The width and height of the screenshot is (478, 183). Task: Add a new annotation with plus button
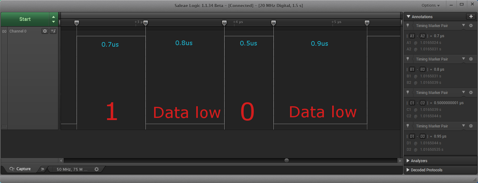471,17
